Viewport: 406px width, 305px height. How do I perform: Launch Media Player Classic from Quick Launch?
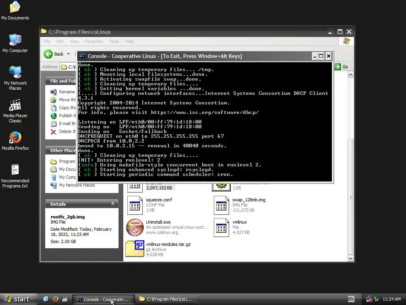coord(65,299)
